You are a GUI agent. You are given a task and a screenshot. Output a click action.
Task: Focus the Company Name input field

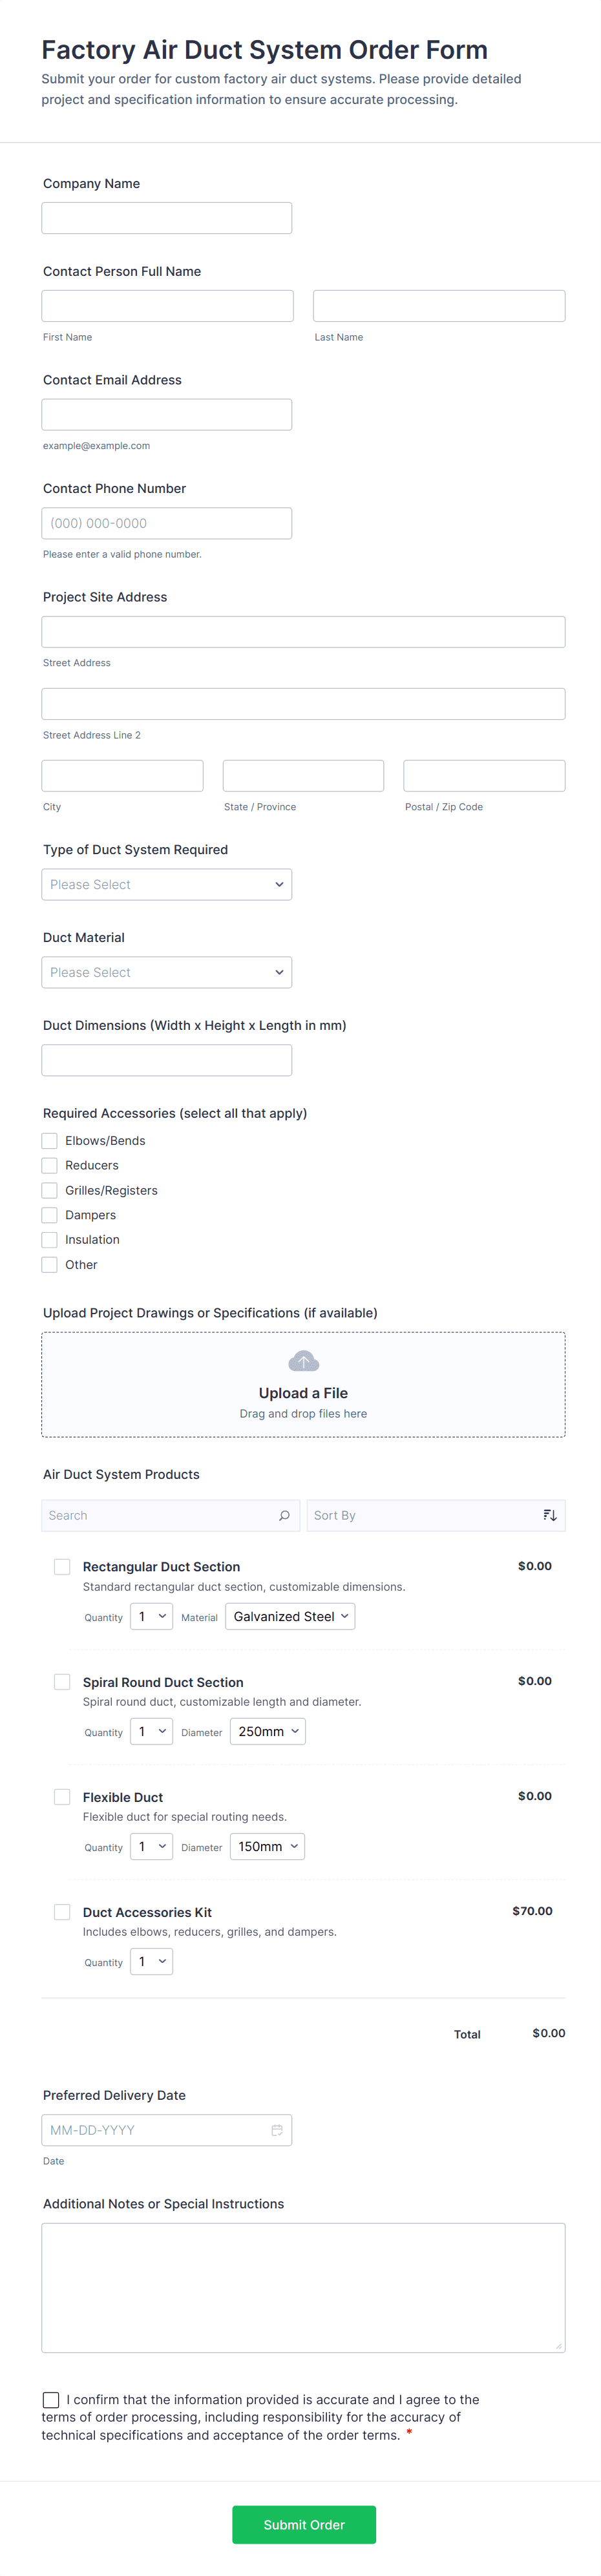(x=167, y=218)
